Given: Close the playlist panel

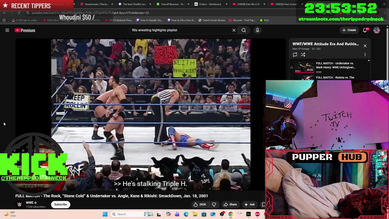Looking at the screenshot, I should click(x=365, y=46).
